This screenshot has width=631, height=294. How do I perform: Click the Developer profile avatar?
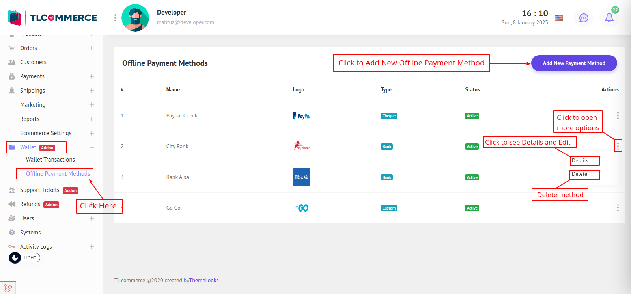135,18
